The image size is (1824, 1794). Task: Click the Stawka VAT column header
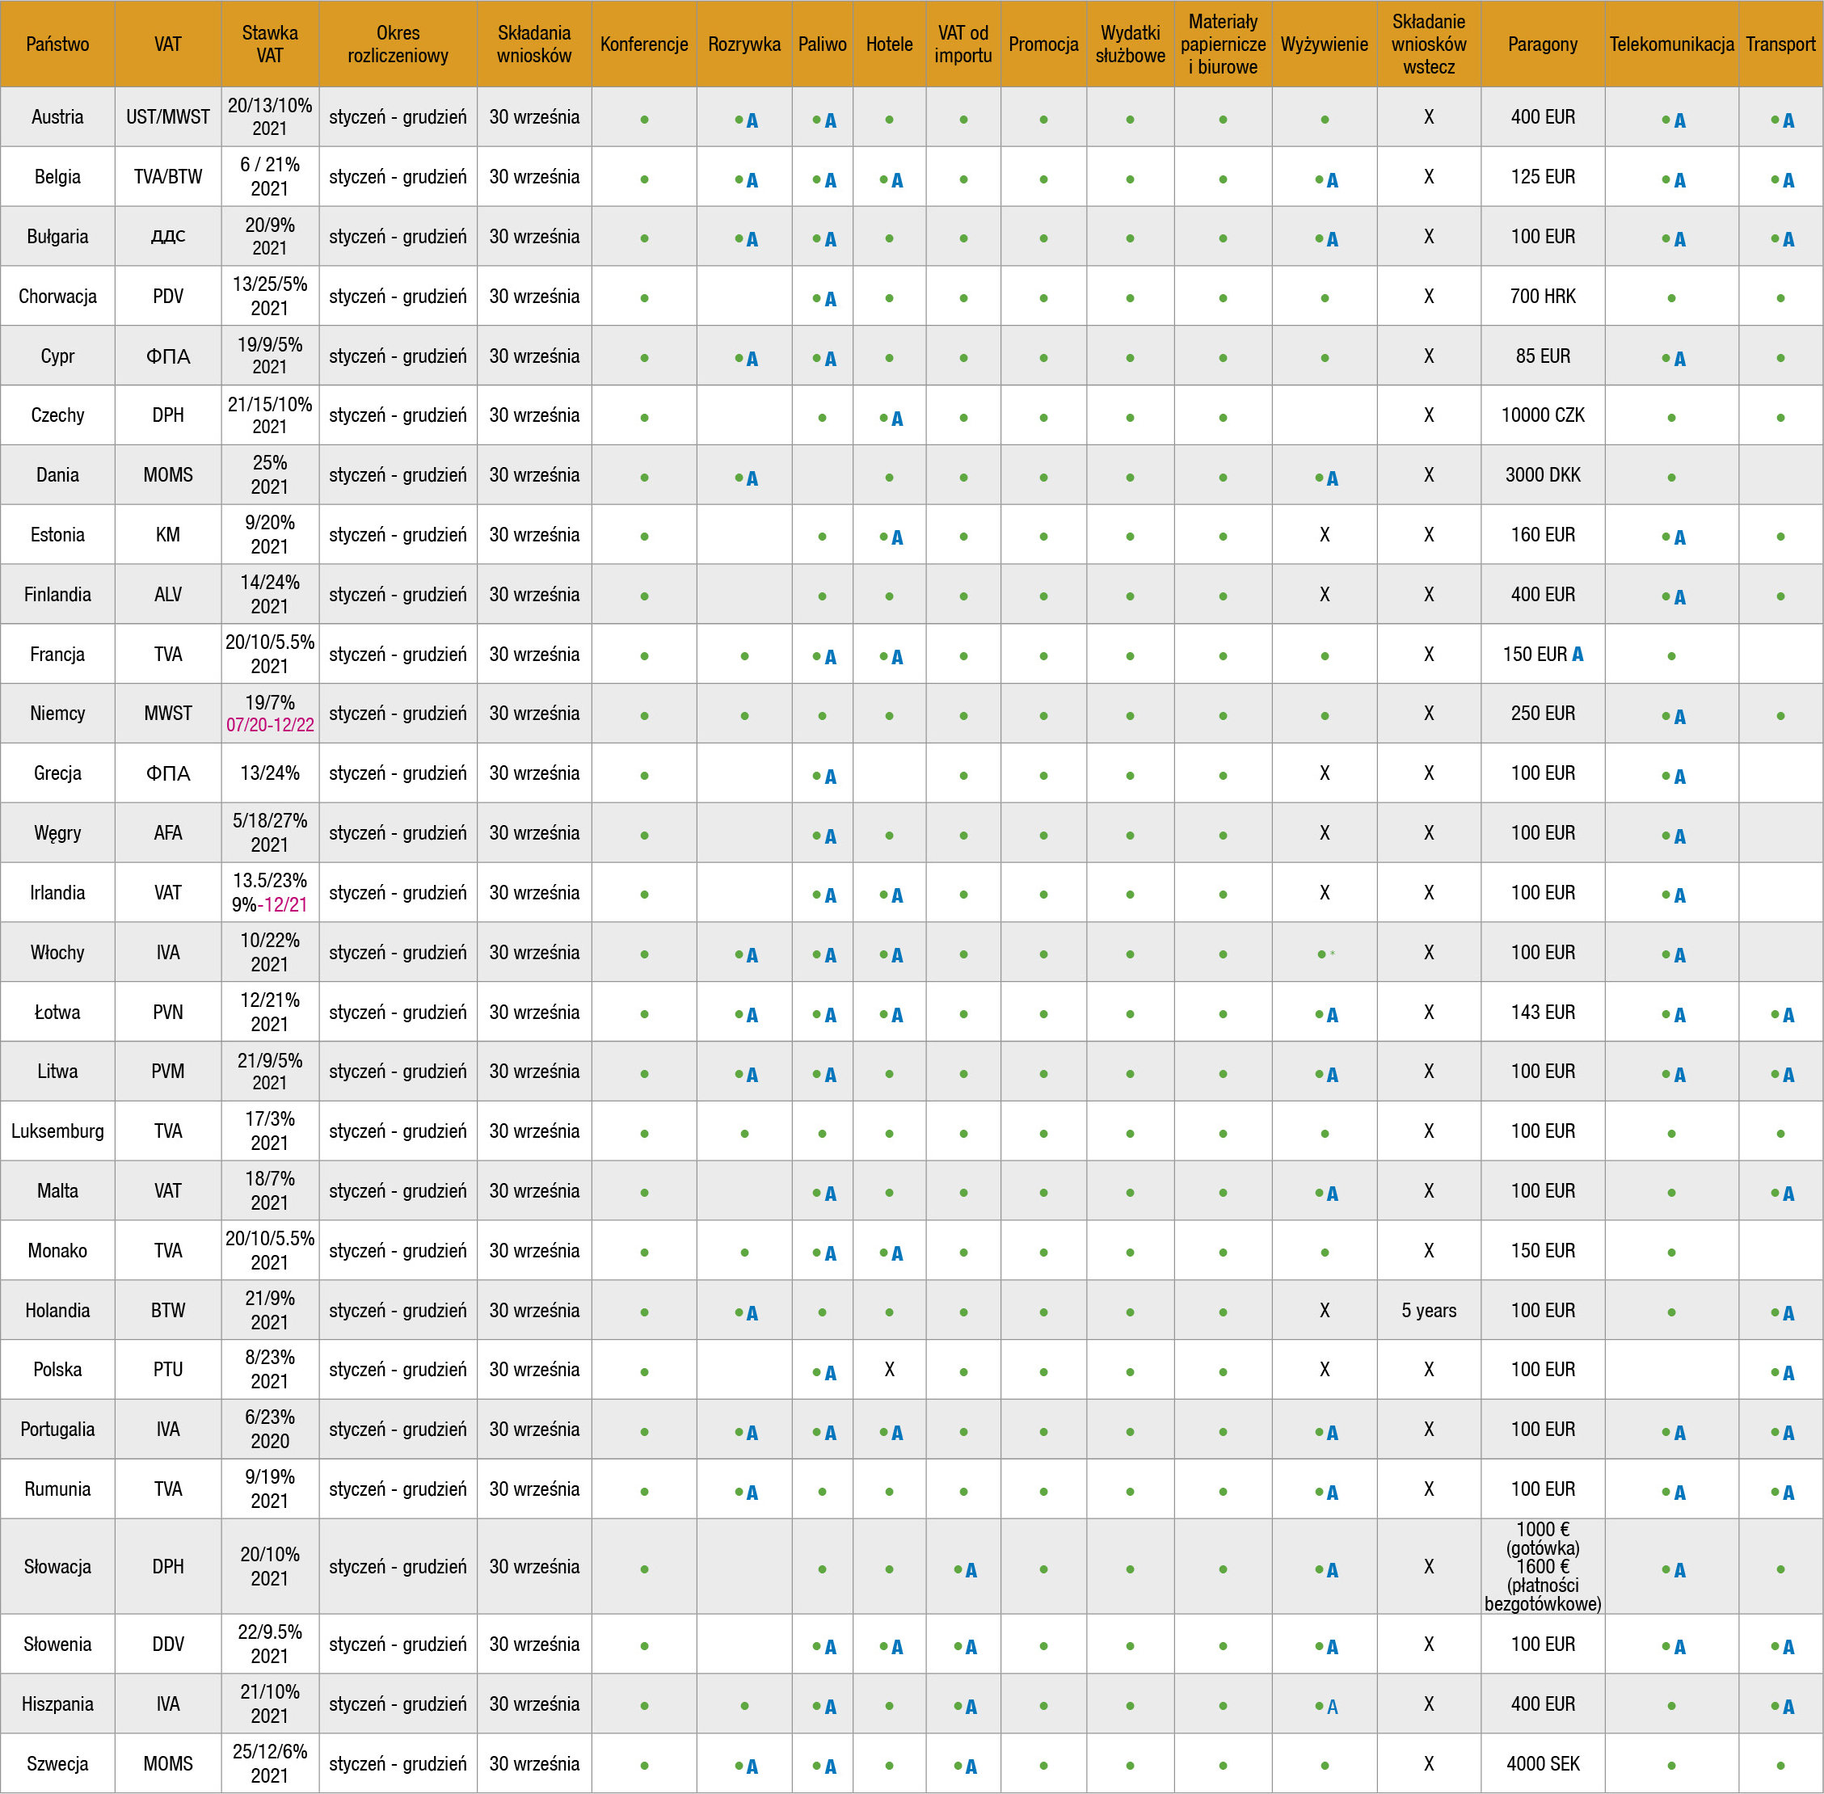click(269, 44)
